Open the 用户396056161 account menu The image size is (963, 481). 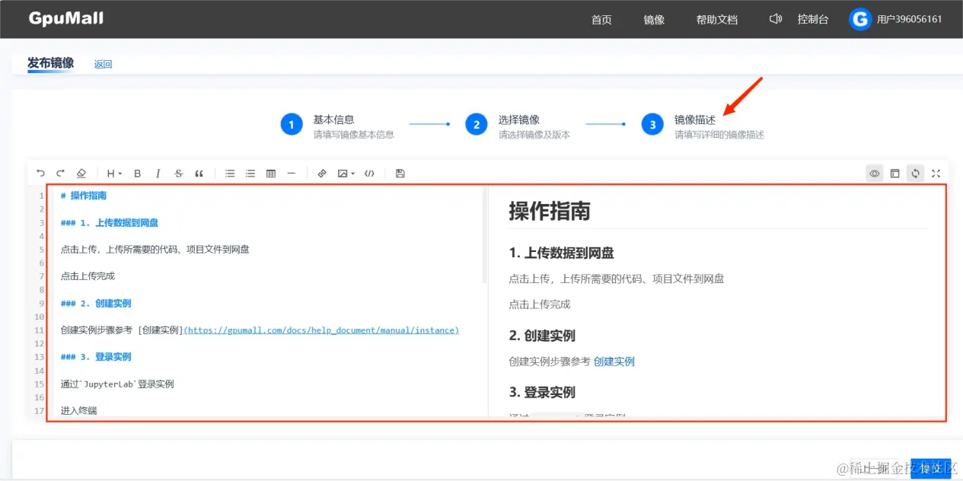coord(910,20)
